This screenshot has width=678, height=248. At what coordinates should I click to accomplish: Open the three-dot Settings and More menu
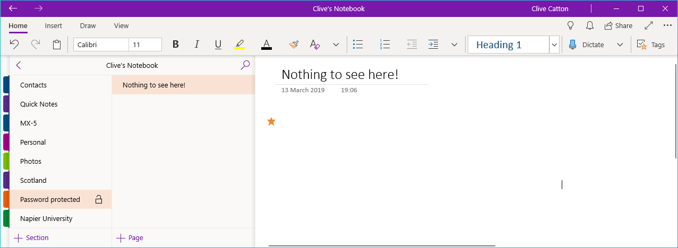click(x=667, y=25)
